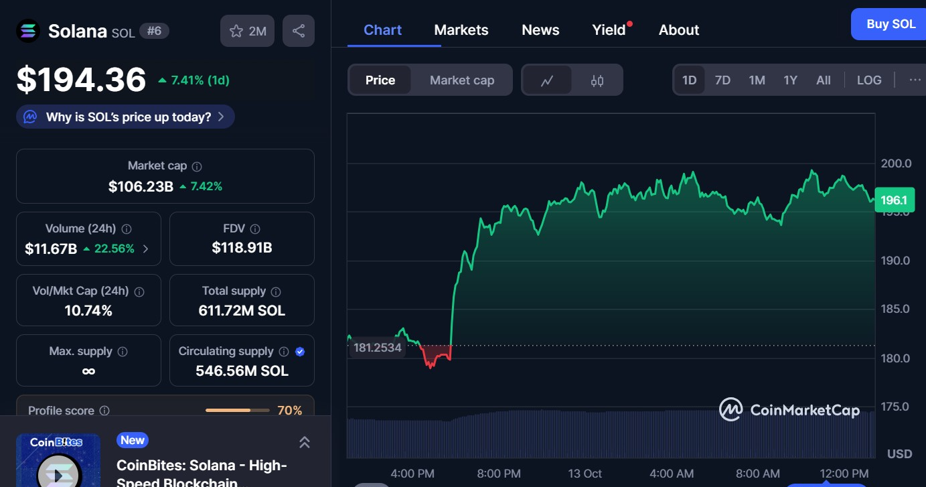Collapse the CoinBites panel with double chevron
The image size is (926, 487).
[x=305, y=442]
